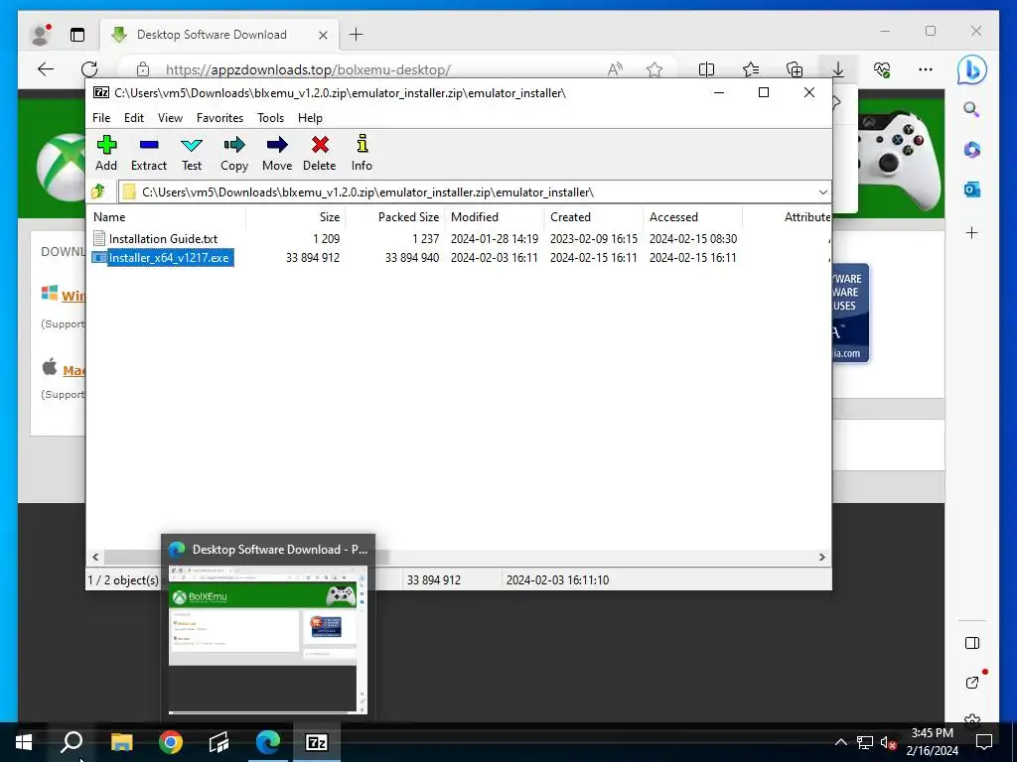Sort by the Created column header
Image resolution: width=1017 pixels, height=762 pixels.
pyautogui.click(x=594, y=217)
